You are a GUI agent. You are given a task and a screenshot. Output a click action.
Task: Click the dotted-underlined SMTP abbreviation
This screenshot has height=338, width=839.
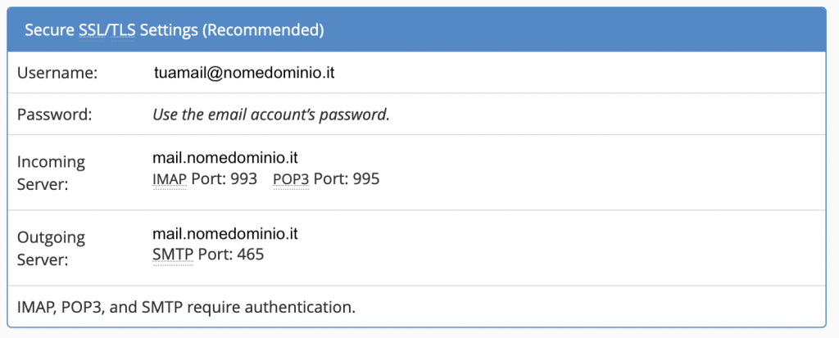coord(173,255)
